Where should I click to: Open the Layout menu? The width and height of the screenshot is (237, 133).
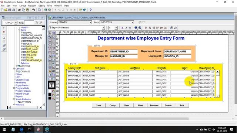tap(23, 6)
